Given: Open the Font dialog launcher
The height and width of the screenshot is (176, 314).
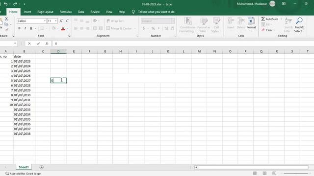Looking at the screenshot, I should pos(69,36).
